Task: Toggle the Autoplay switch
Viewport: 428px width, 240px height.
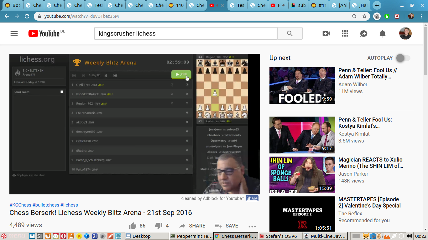Action: [x=403, y=58]
